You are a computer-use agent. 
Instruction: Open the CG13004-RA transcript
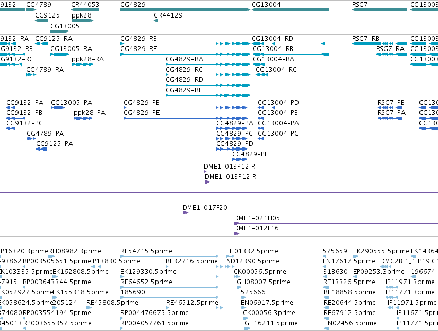coord(259,64)
